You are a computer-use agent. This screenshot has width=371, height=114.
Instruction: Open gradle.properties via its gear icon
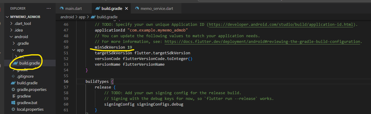[13, 89]
